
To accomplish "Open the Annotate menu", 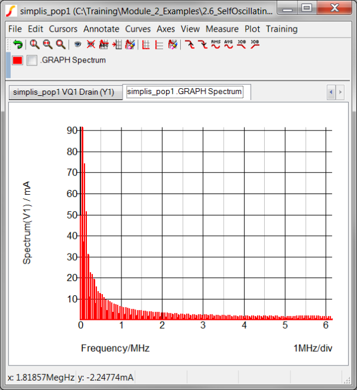I will (x=101, y=29).
